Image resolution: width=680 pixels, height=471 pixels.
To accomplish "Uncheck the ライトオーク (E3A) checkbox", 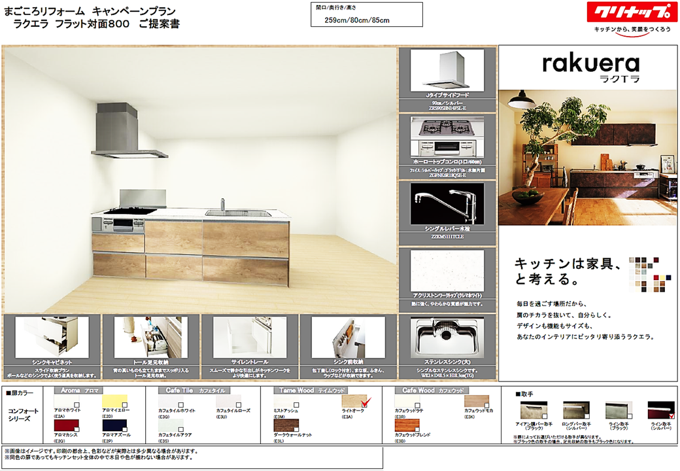I will [365, 404].
